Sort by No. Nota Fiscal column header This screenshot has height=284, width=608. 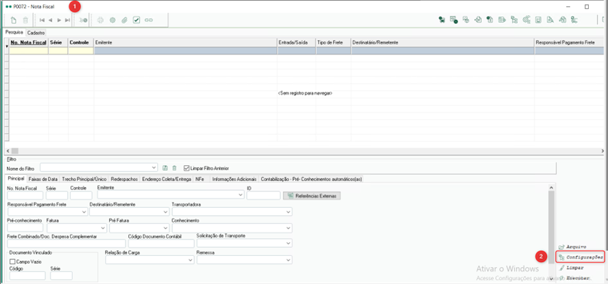pos(29,43)
